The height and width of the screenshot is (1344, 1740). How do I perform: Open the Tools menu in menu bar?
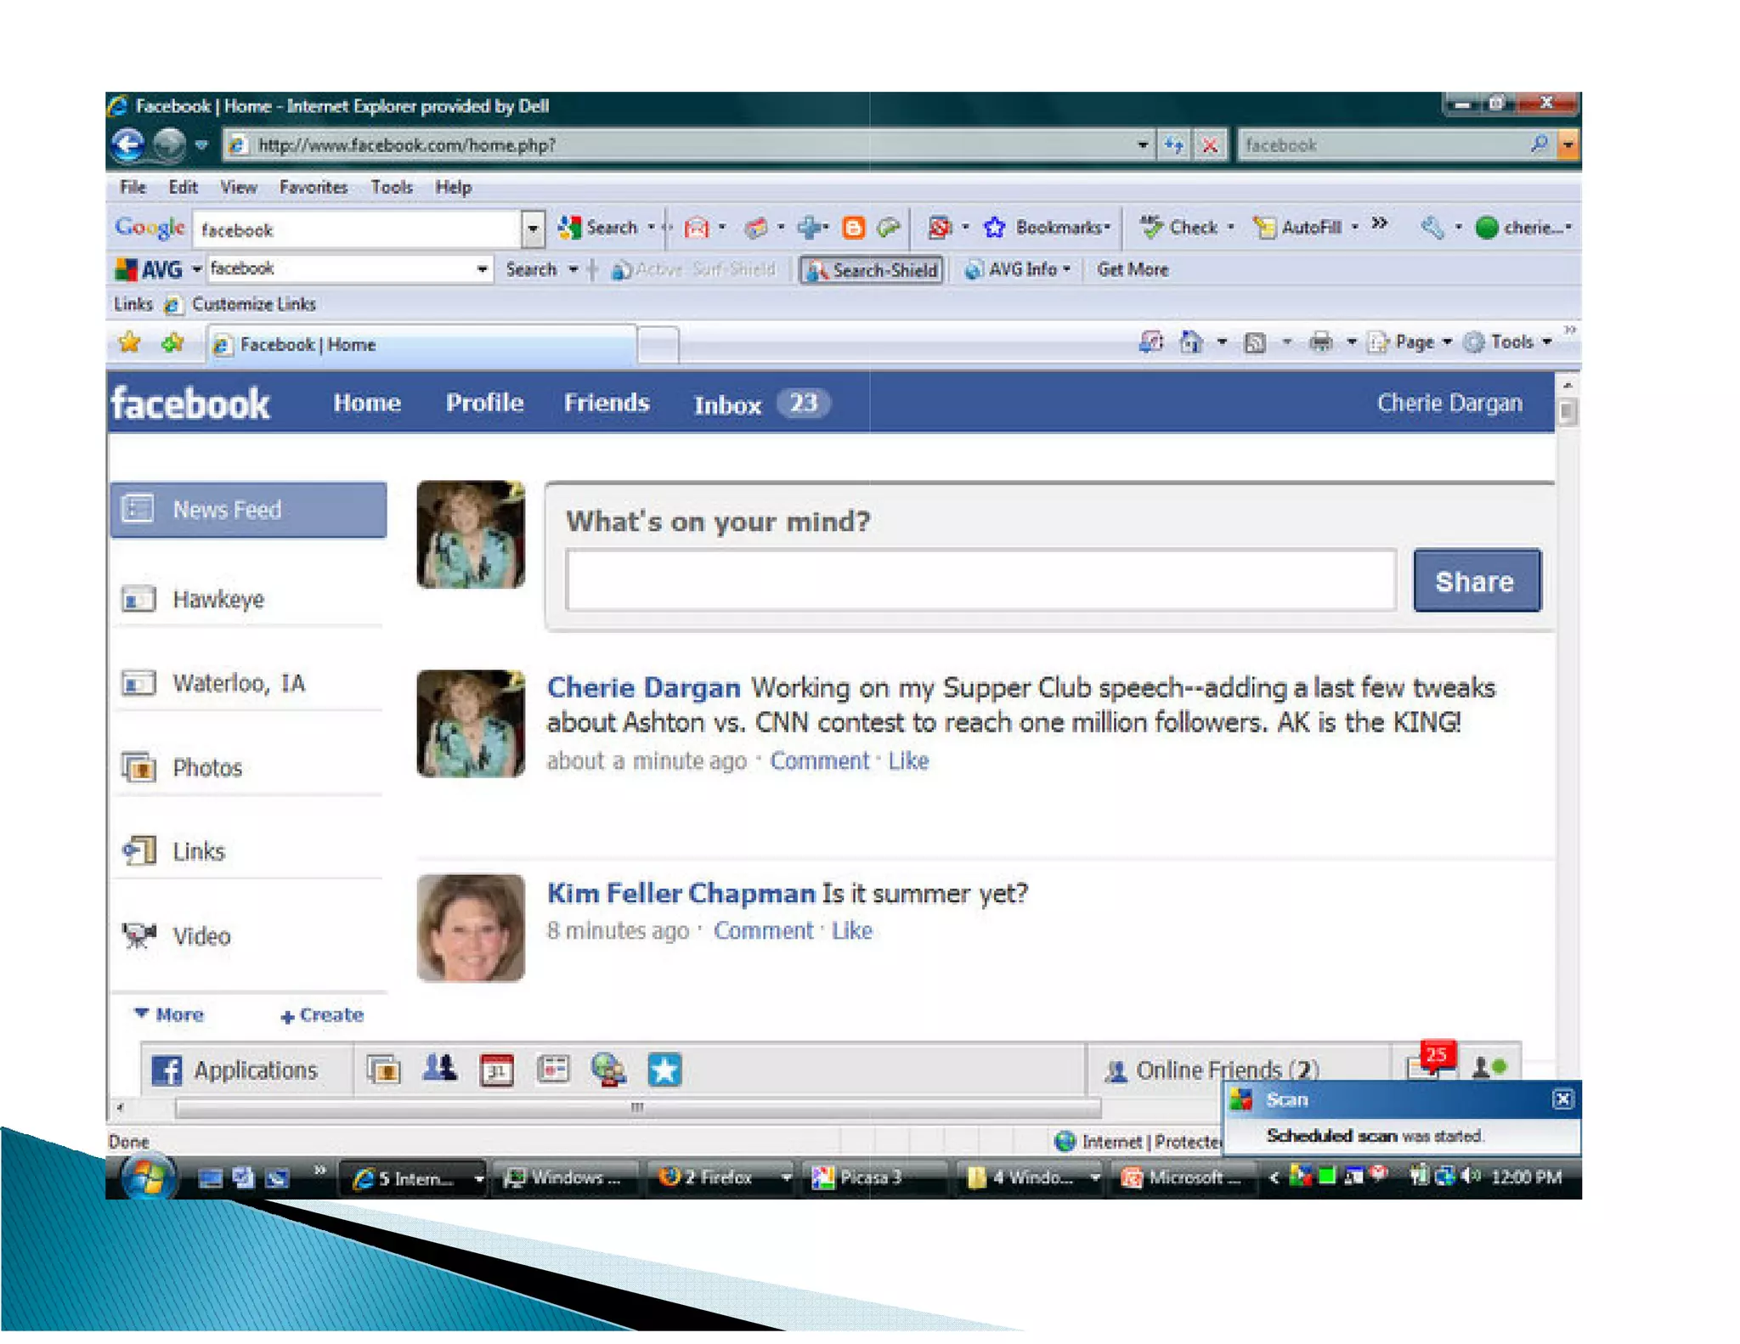point(392,187)
